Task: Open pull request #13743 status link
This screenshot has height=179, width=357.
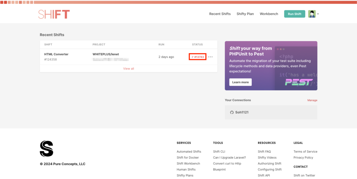Action: (x=198, y=57)
